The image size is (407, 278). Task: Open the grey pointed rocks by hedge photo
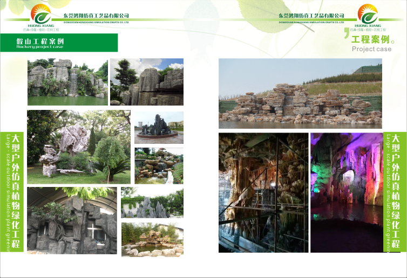point(152,203)
